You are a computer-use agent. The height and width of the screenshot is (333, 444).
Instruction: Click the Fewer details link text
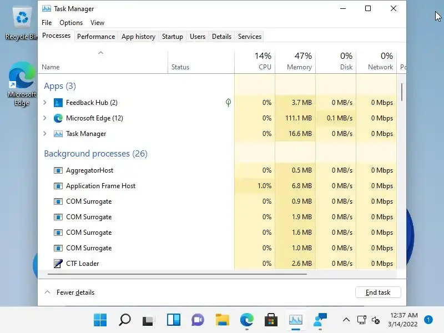[75, 292]
